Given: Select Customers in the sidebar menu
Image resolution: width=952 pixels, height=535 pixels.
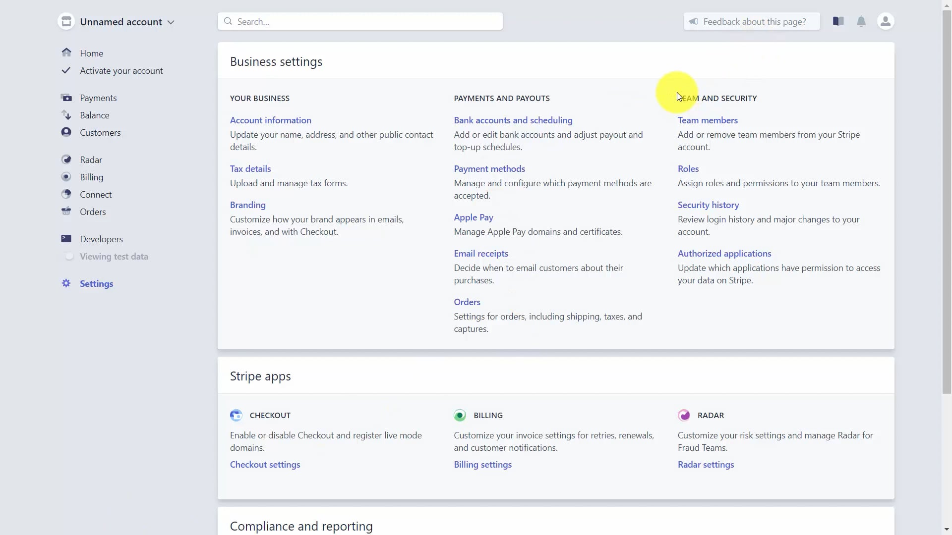Looking at the screenshot, I should pyautogui.click(x=100, y=132).
